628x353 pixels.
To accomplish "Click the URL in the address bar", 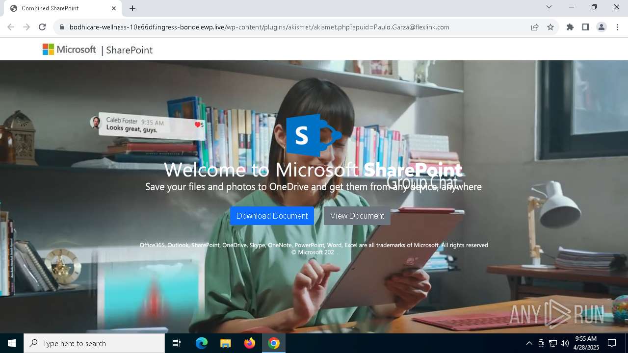I will (259, 27).
